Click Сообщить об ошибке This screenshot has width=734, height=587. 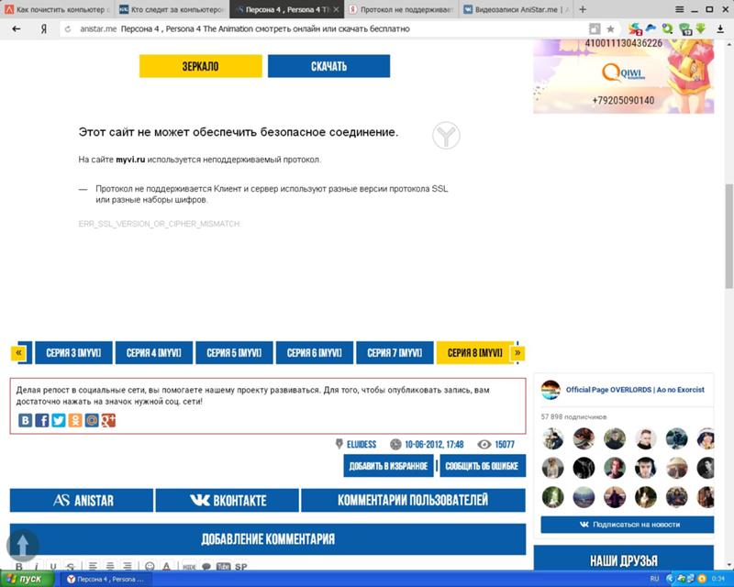pyautogui.click(x=483, y=466)
